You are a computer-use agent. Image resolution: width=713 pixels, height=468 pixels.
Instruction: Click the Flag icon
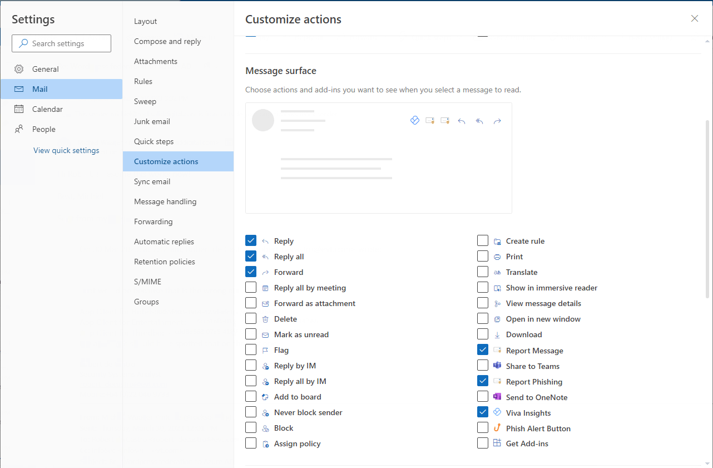(265, 350)
